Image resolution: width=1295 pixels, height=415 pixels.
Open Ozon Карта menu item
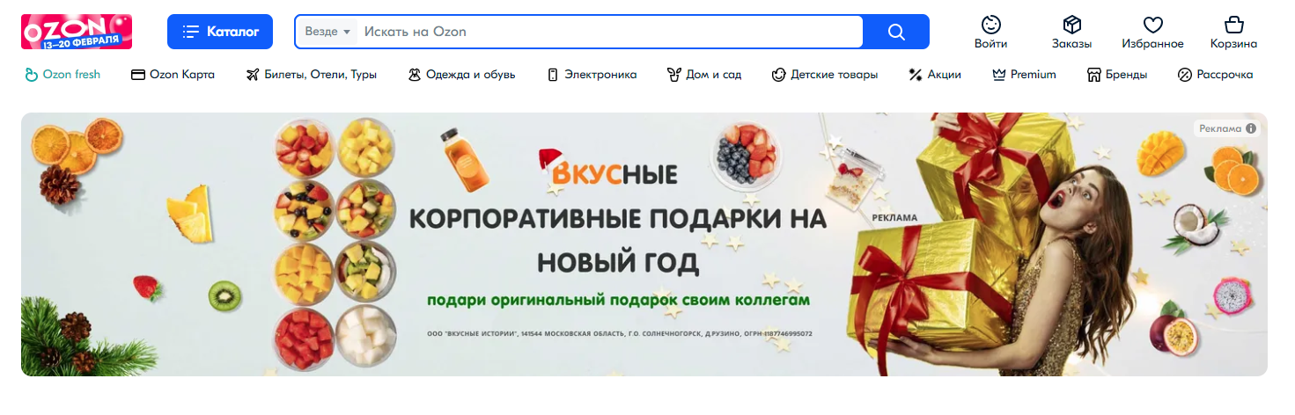173,75
